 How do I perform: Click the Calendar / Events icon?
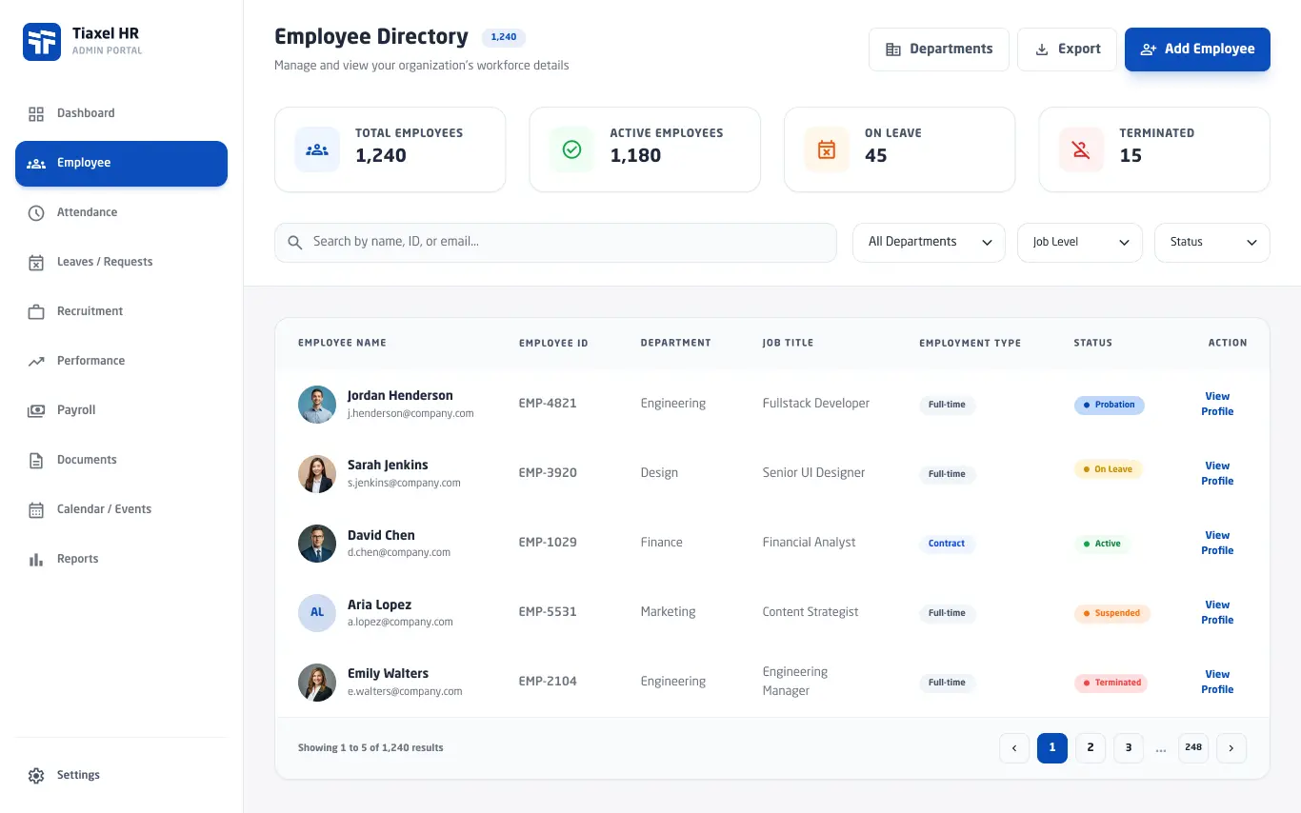36,510
